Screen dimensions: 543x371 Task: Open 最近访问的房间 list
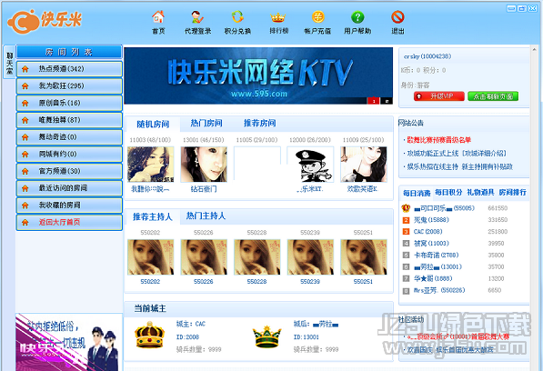[x=69, y=188]
